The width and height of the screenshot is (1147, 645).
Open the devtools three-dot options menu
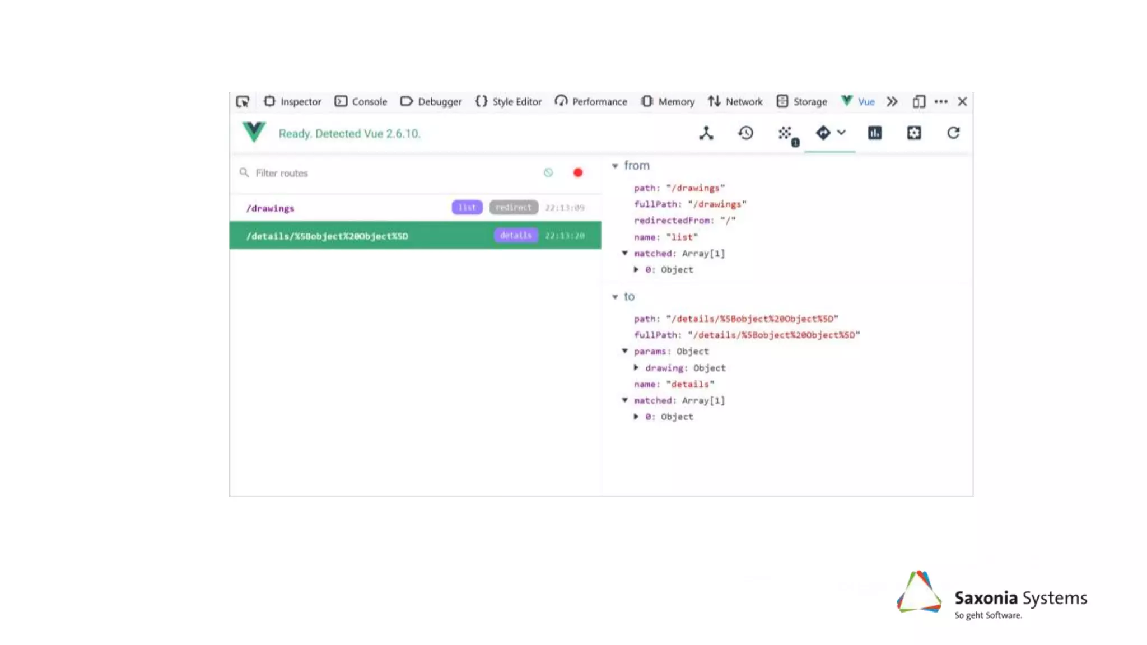(941, 101)
